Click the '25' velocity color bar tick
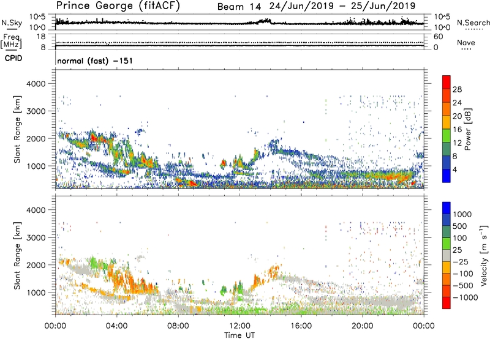The width and height of the screenshot is (490, 339). (x=457, y=250)
